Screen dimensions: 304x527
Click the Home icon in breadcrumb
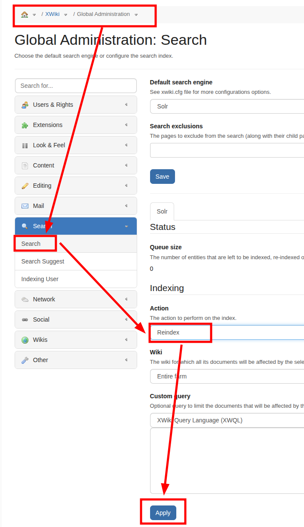(25, 15)
